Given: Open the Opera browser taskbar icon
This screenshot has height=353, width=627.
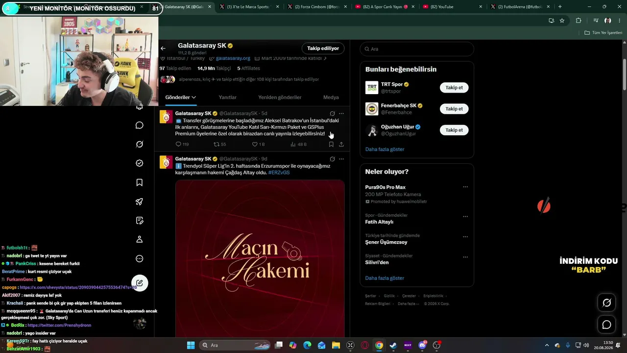Looking at the screenshot, I should tap(364, 345).
